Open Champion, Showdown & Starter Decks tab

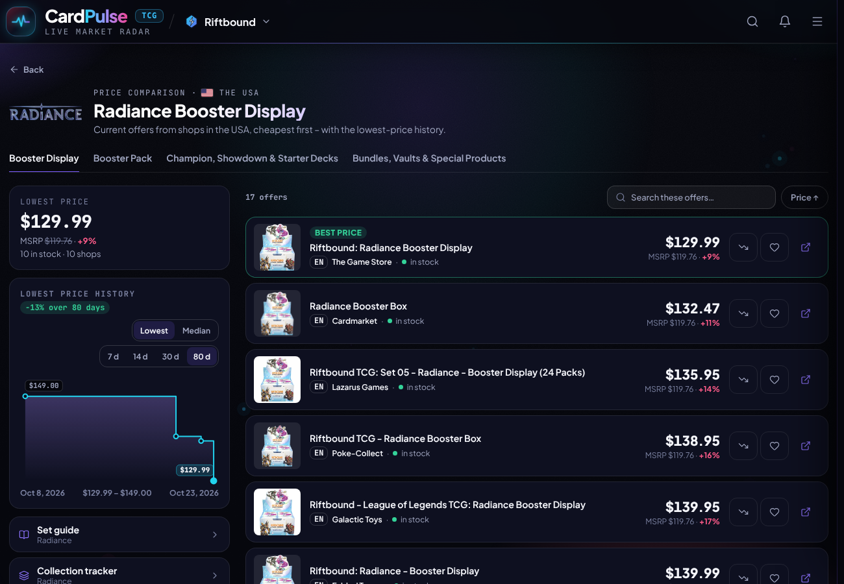pos(252,158)
